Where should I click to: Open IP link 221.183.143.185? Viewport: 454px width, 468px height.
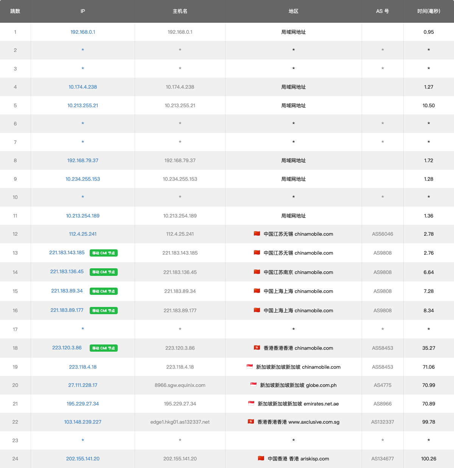[x=67, y=252]
